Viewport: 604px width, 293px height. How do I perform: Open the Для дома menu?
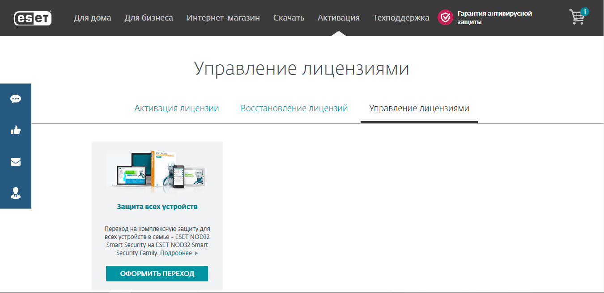[93, 18]
